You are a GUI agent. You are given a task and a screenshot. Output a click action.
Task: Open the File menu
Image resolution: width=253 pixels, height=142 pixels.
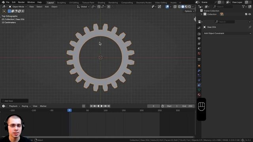[x=8, y=2]
